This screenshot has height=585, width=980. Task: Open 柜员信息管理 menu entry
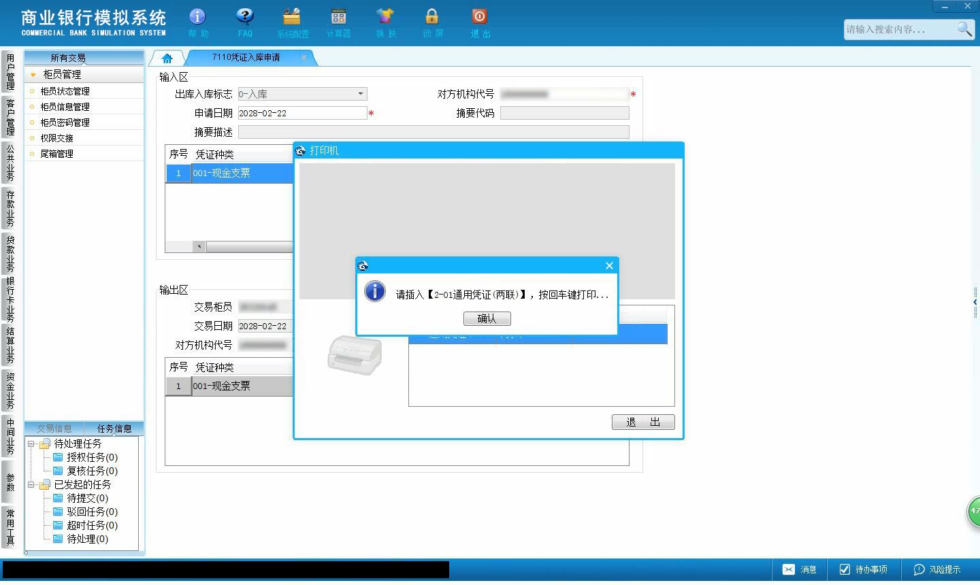click(x=65, y=107)
